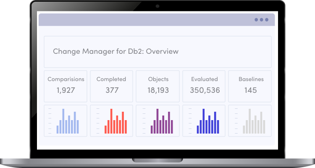Click the 145 baselines value
Image resolution: width=315 pixels, height=168 pixels.
(x=250, y=90)
